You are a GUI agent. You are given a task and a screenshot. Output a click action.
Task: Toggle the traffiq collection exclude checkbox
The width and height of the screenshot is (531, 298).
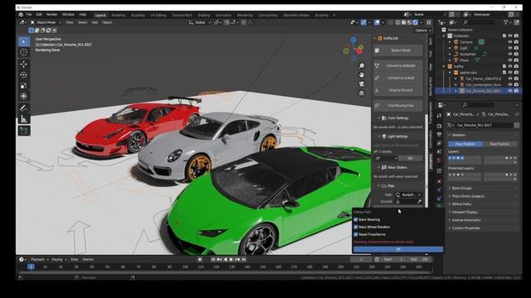(504, 66)
